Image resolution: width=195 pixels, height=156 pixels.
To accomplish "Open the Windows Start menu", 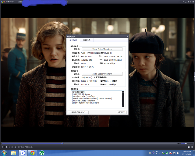I will tap(4, 153).
